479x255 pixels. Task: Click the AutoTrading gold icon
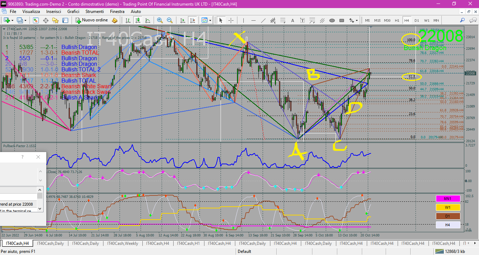(115, 20)
